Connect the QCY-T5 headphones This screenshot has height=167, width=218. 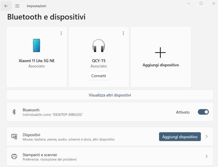click(99, 76)
